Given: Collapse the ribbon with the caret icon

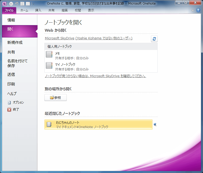Looking at the screenshot, I should [x=193, y=10].
